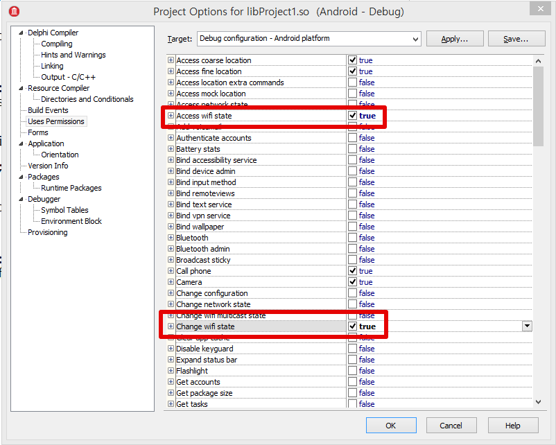
Task: Open Version Info tree item
Action: (48, 166)
